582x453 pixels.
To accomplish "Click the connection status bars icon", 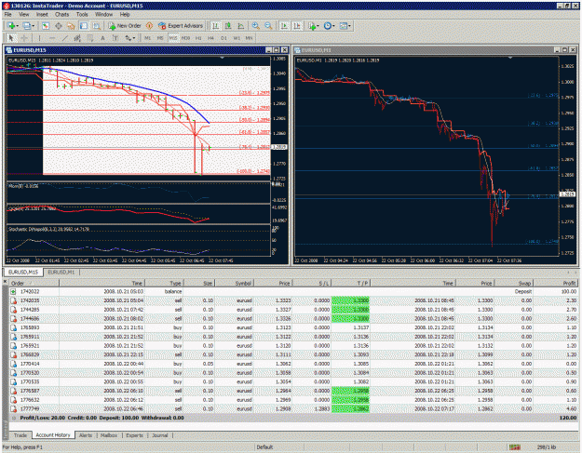I will click(x=514, y=447).
